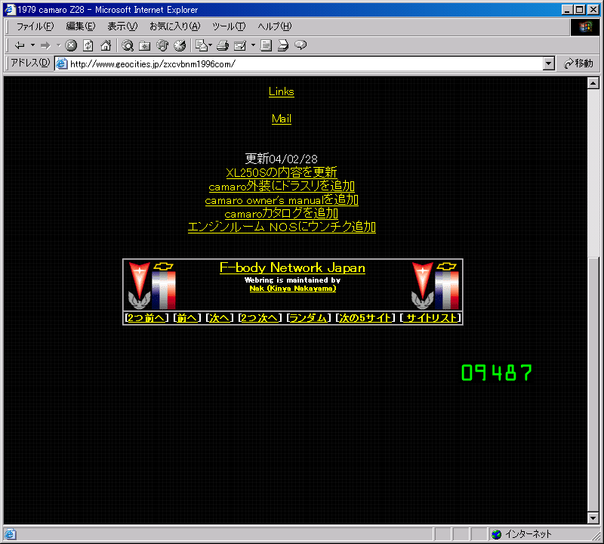Open the Forward history dropdown arrow
This screenshot has width=604, height=544.
click(59, 45)
